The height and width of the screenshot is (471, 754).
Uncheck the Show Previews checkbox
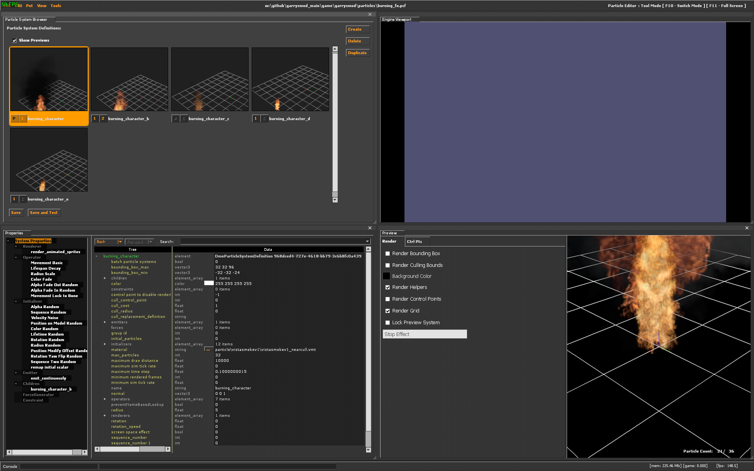15,40
